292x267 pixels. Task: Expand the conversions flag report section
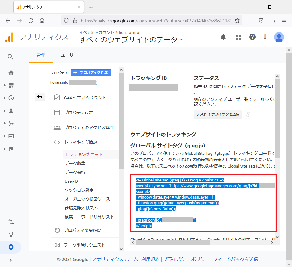(11, 149)
